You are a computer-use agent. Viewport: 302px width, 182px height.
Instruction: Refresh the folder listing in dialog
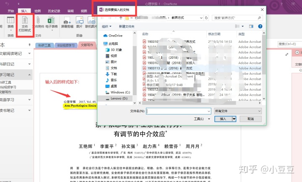point(206,18)
